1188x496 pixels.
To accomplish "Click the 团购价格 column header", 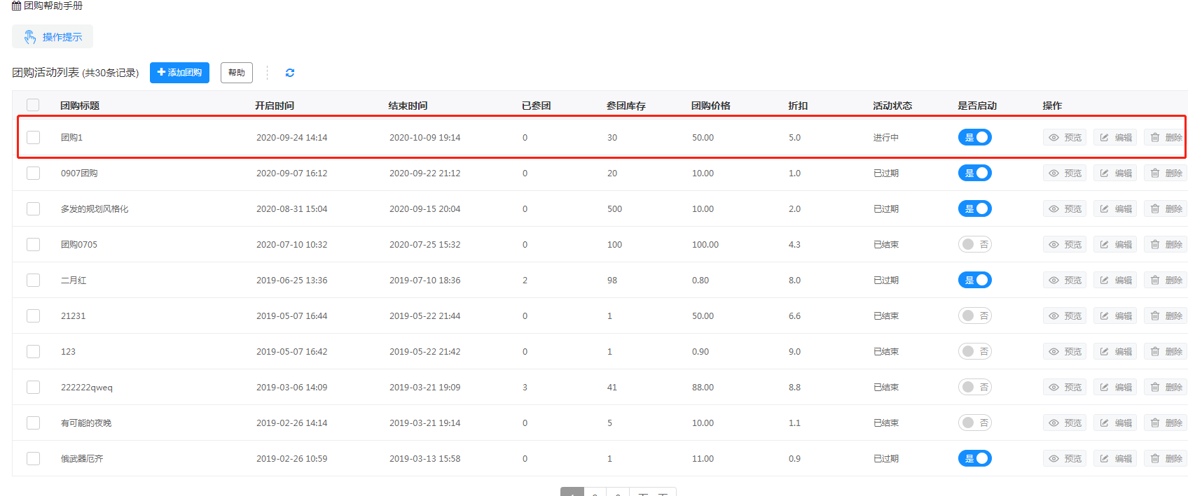I will [710, 106].
